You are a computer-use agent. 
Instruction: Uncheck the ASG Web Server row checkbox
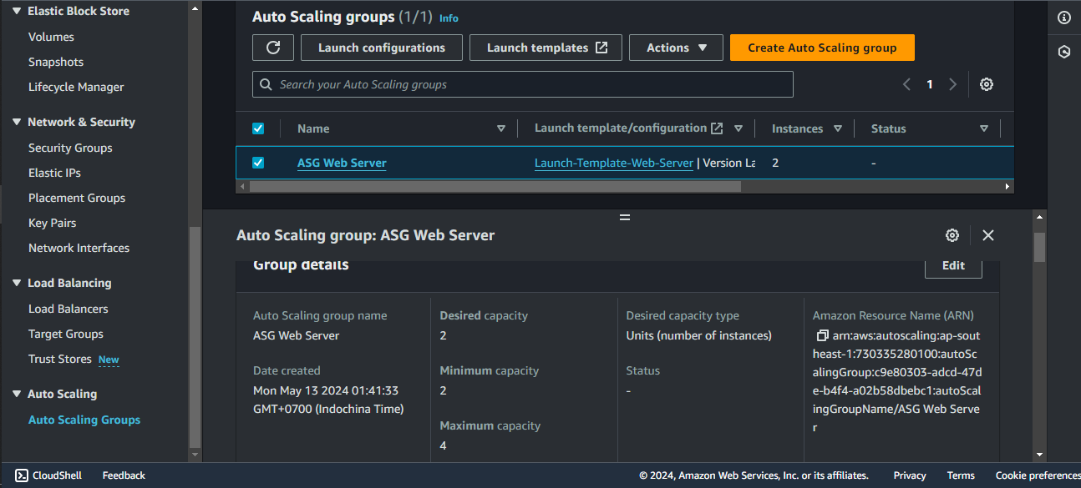click(258, 163)
